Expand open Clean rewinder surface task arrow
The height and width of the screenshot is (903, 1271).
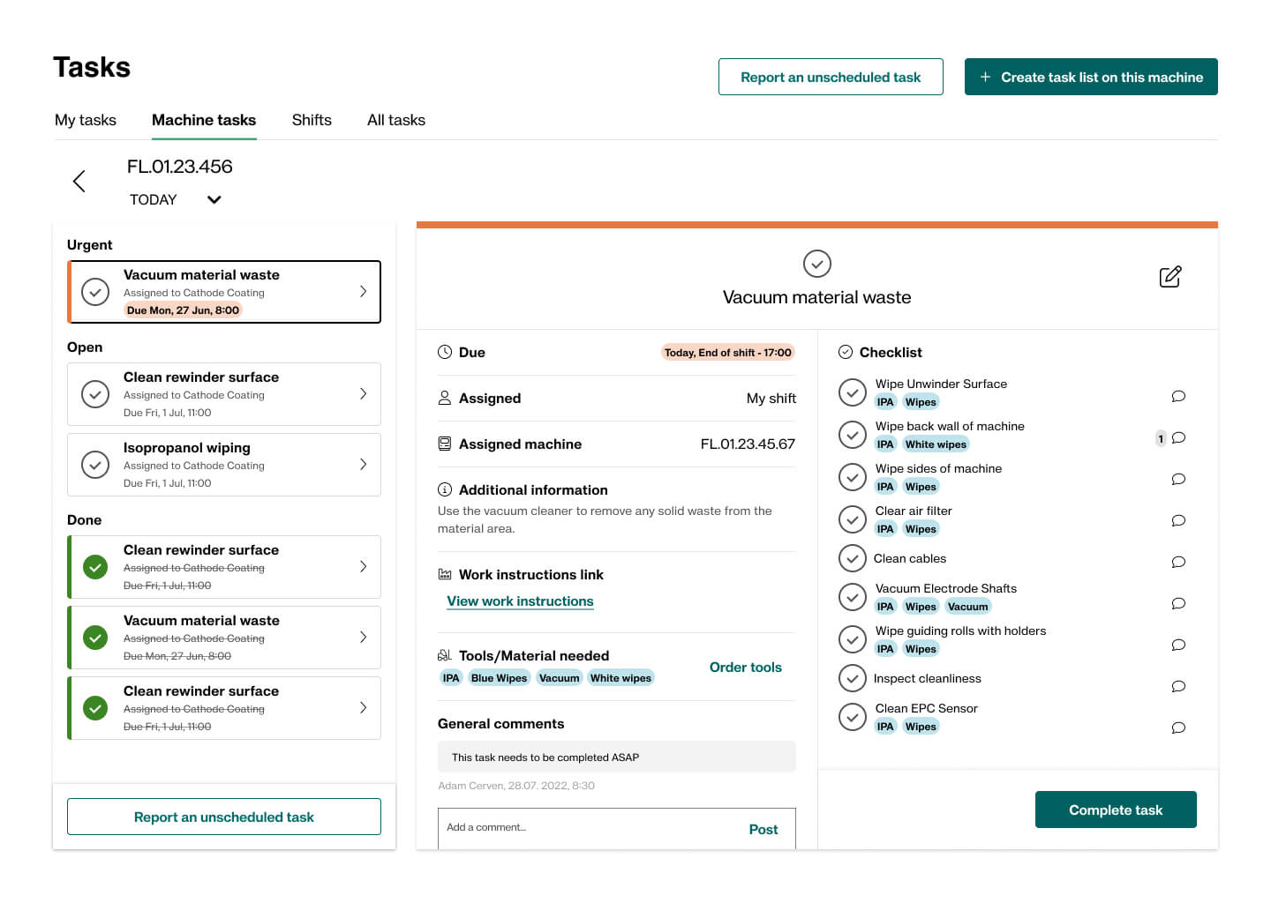pos(363,394)
